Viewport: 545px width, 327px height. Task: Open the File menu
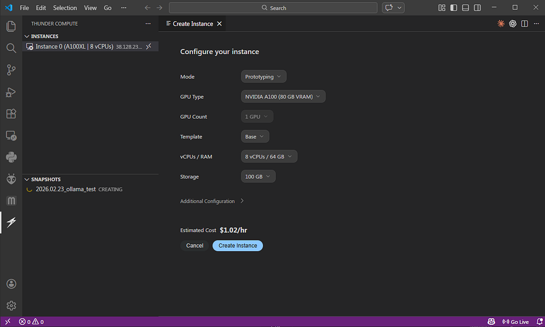pyautogui.click(x=25, y=8)
